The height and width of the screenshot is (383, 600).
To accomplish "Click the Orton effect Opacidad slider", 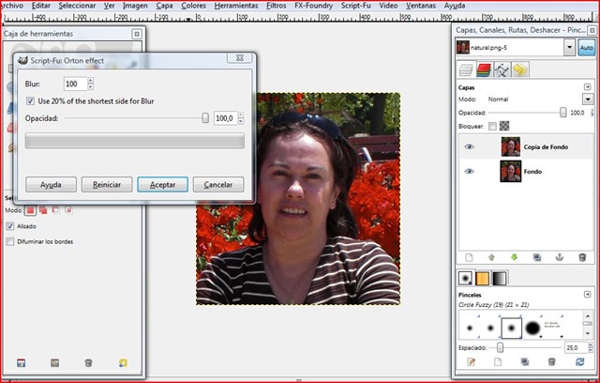I will tap(137, 118).
